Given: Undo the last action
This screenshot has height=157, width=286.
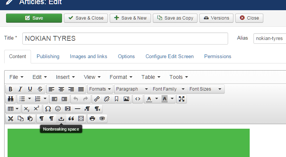Looking at the screenshot, I should tap(76, 99).
